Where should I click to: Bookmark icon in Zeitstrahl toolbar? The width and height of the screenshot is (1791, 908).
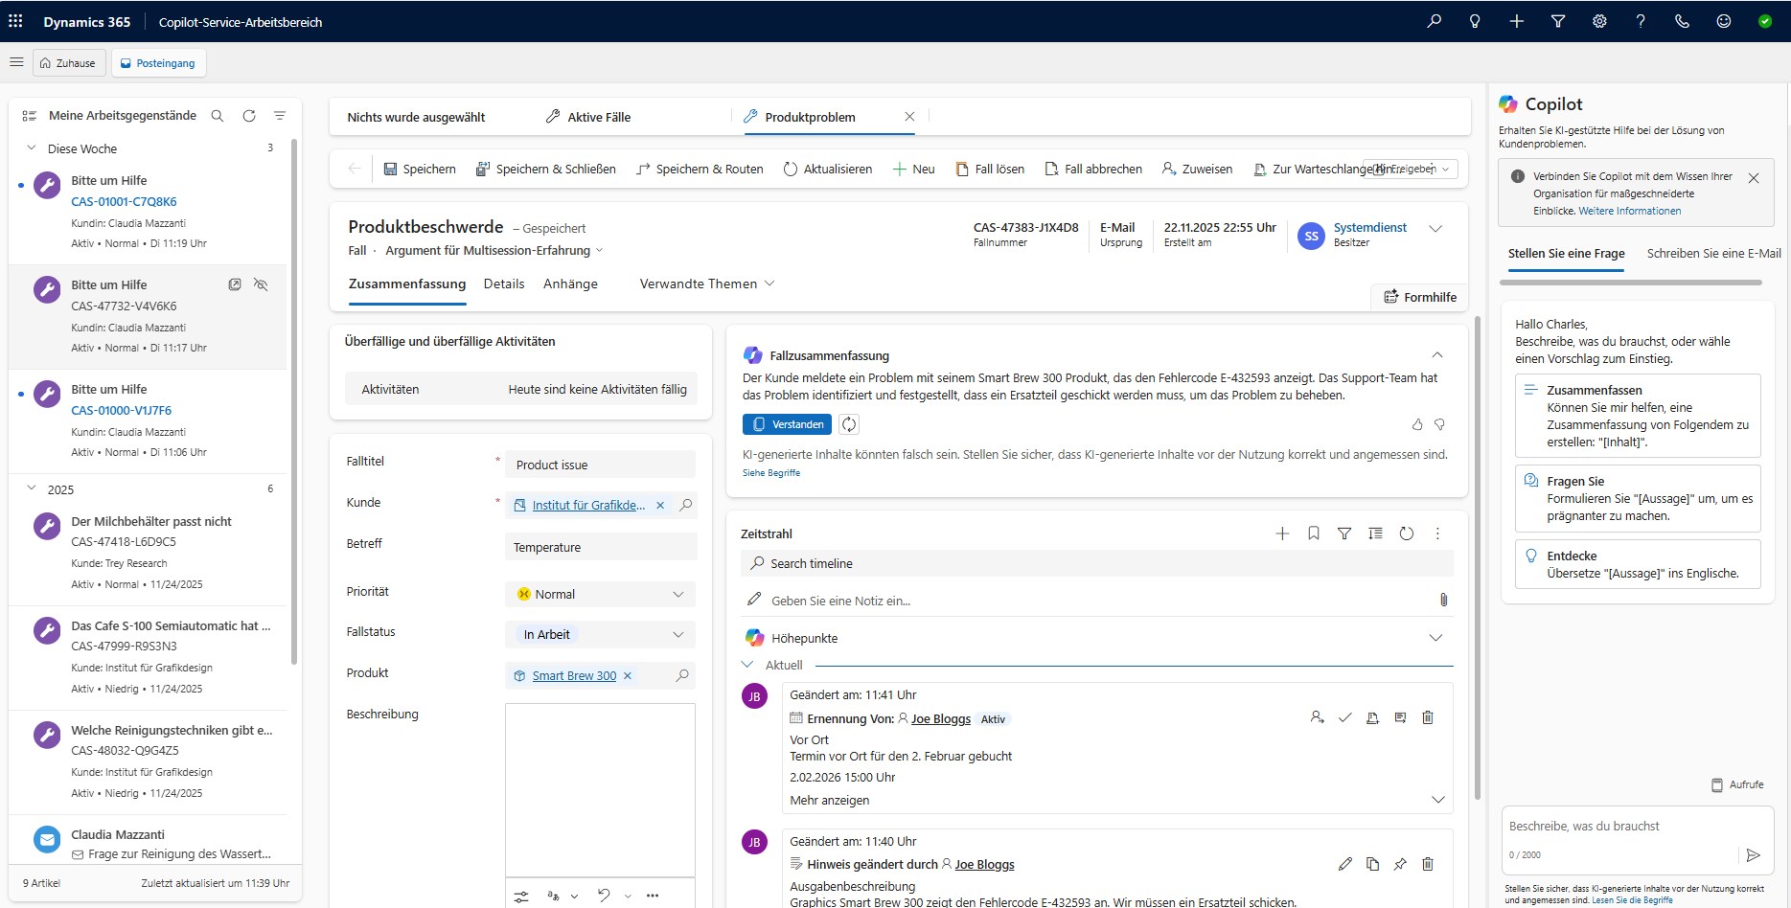[1314, 533]
